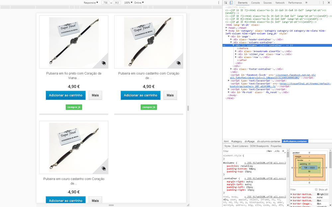
Task: Click compre já under fio preto bracelet
Action: 74,107
